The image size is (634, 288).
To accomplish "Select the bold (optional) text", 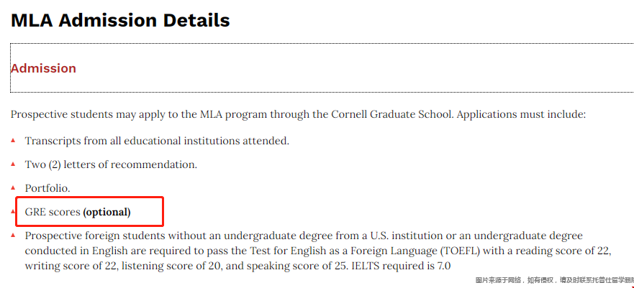I will point(107,212).
